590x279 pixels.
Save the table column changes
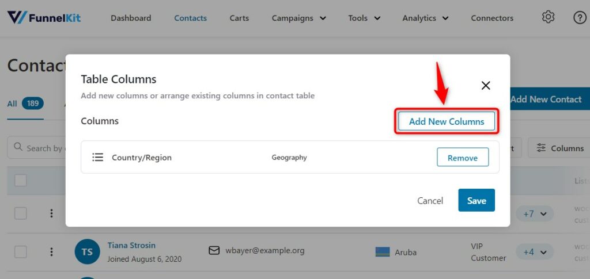pos(476,201)
